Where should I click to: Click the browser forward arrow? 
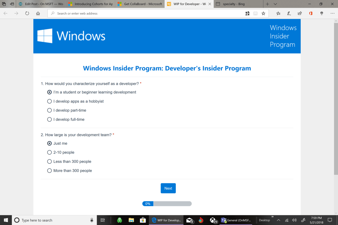click(x=16, y=13)
